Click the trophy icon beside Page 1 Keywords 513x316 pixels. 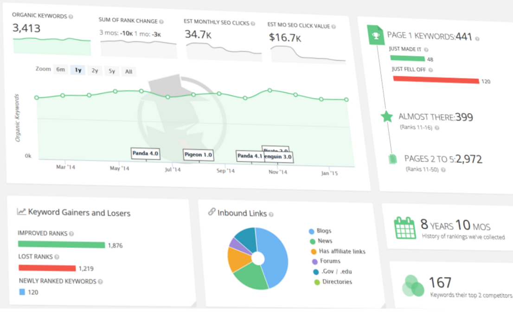376,34
